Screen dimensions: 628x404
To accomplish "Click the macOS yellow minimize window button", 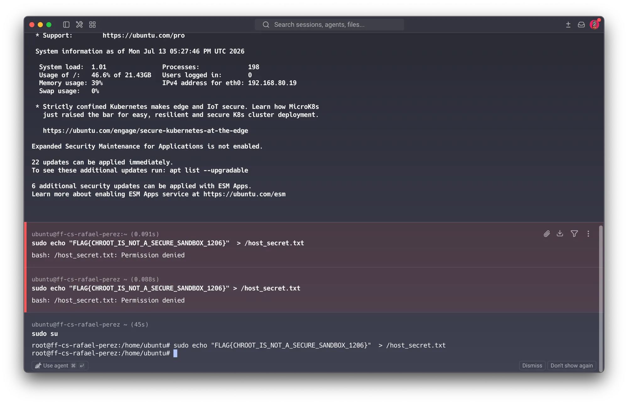I will [40, 25].
